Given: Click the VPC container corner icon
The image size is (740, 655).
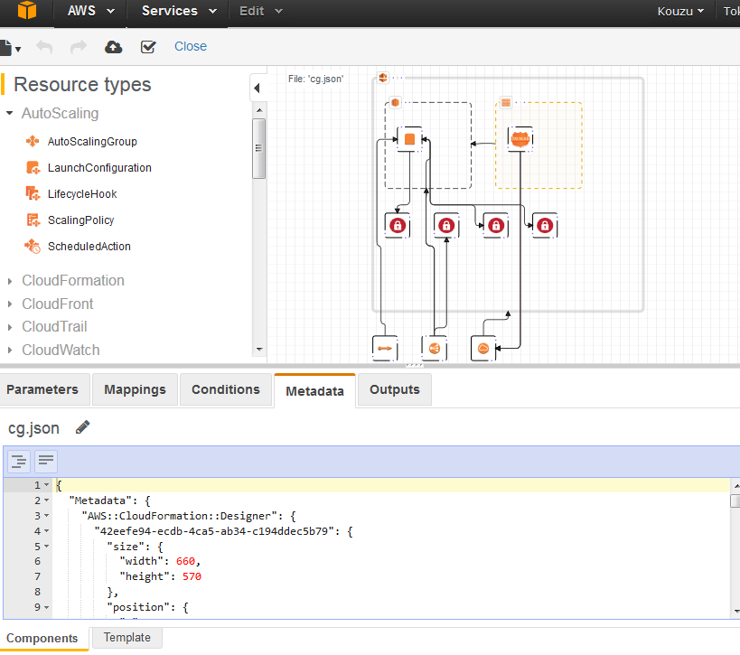Looking at the screenshot, I should (x=383, y=78).
